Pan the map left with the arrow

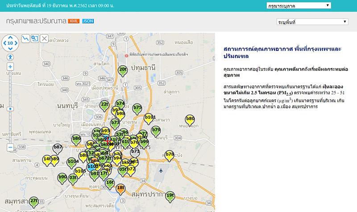point(5,43)
